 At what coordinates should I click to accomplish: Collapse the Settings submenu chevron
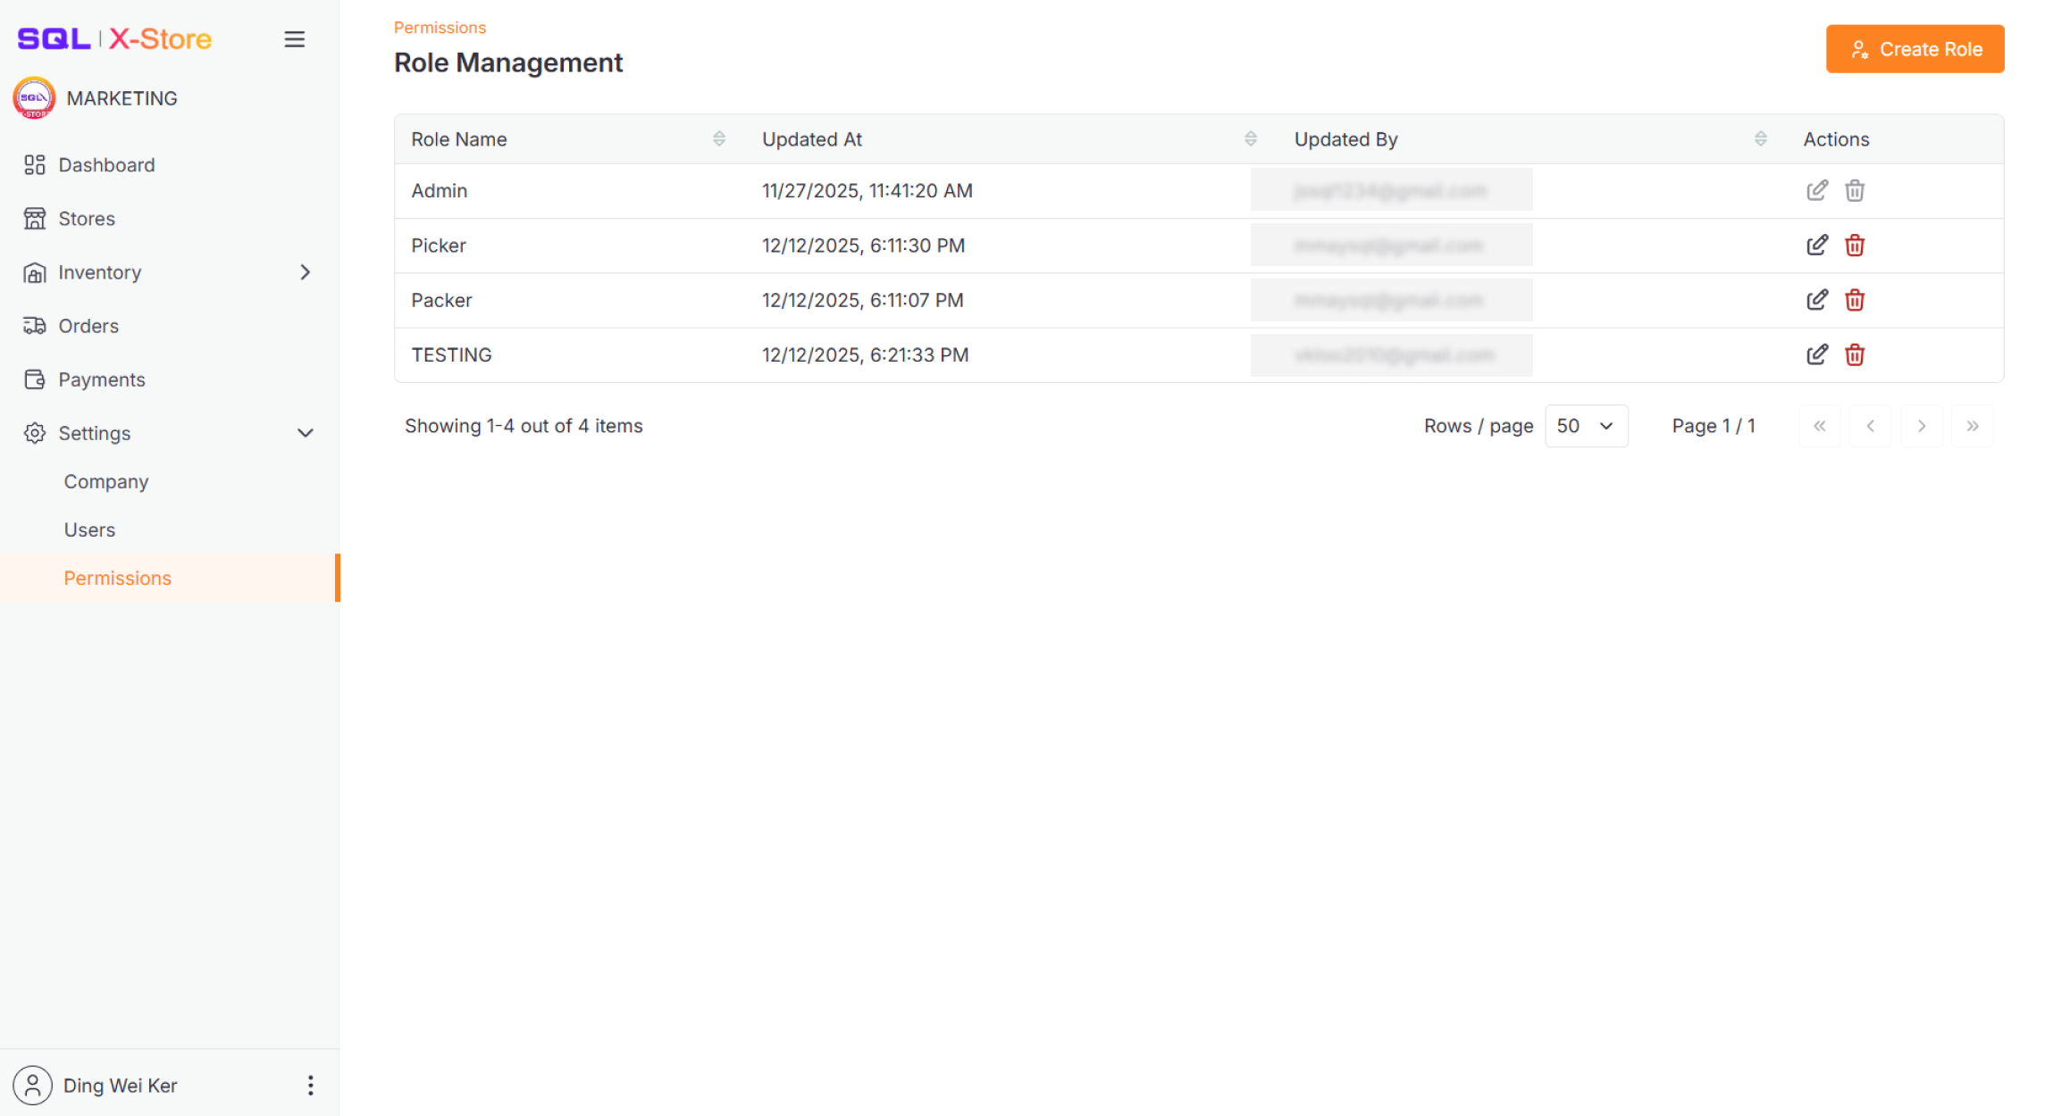[x=305, y=432]
